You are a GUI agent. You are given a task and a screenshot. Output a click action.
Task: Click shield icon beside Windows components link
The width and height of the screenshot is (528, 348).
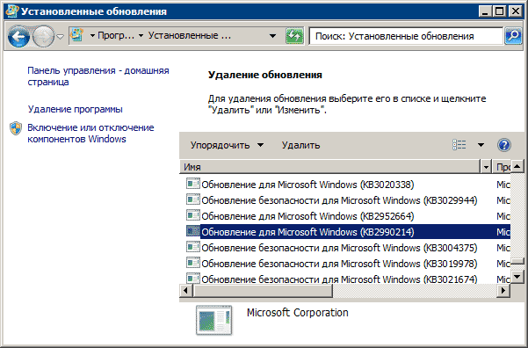16,128
